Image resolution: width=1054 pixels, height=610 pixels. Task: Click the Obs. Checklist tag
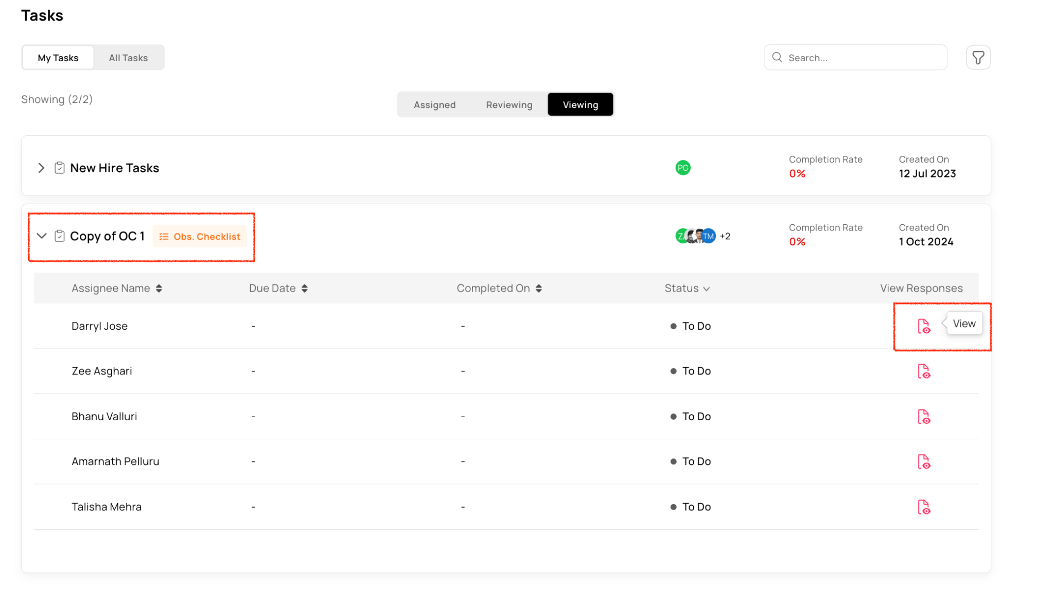click(x=200, y=237)
